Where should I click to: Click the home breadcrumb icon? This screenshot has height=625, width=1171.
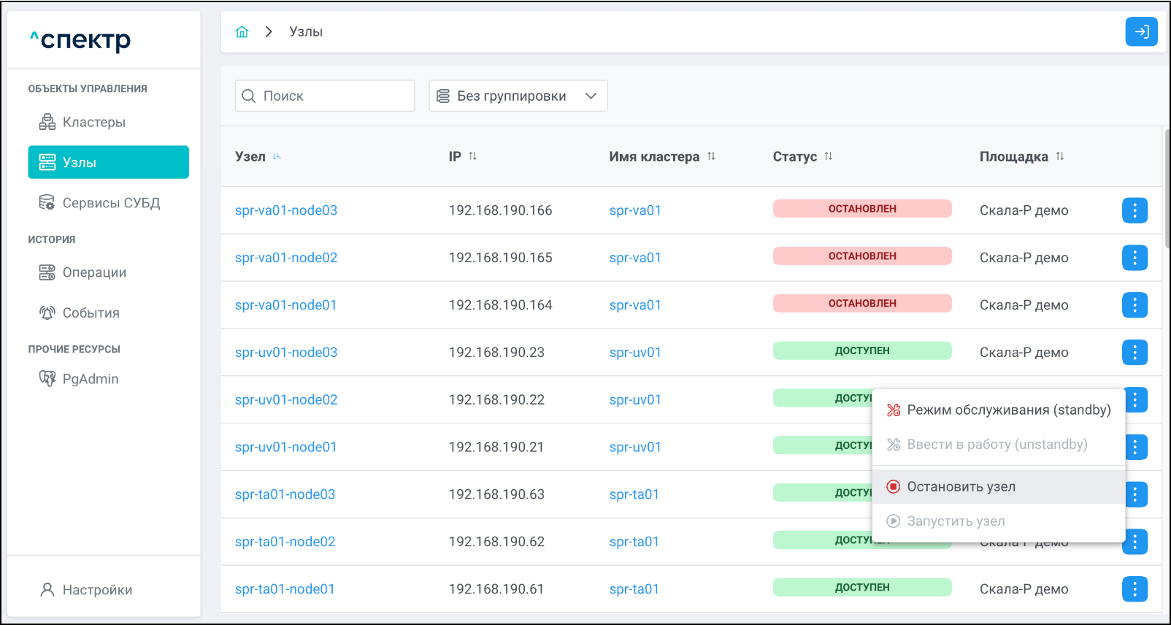[x=242, y=32]
